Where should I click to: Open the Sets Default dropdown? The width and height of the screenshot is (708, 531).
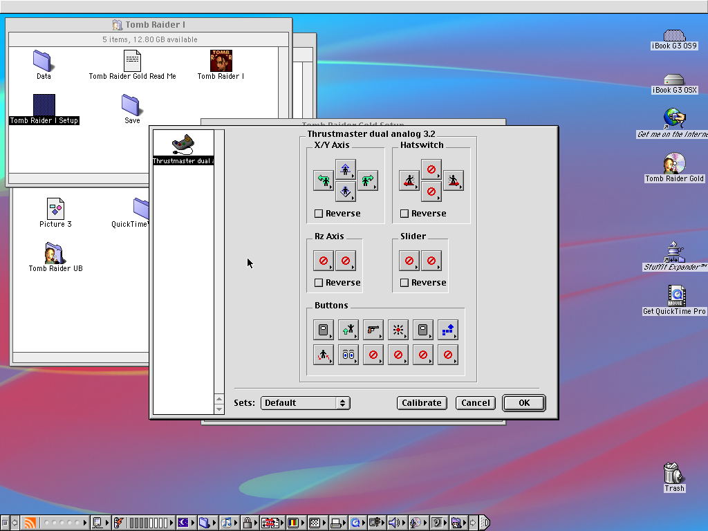click(305, 403)
